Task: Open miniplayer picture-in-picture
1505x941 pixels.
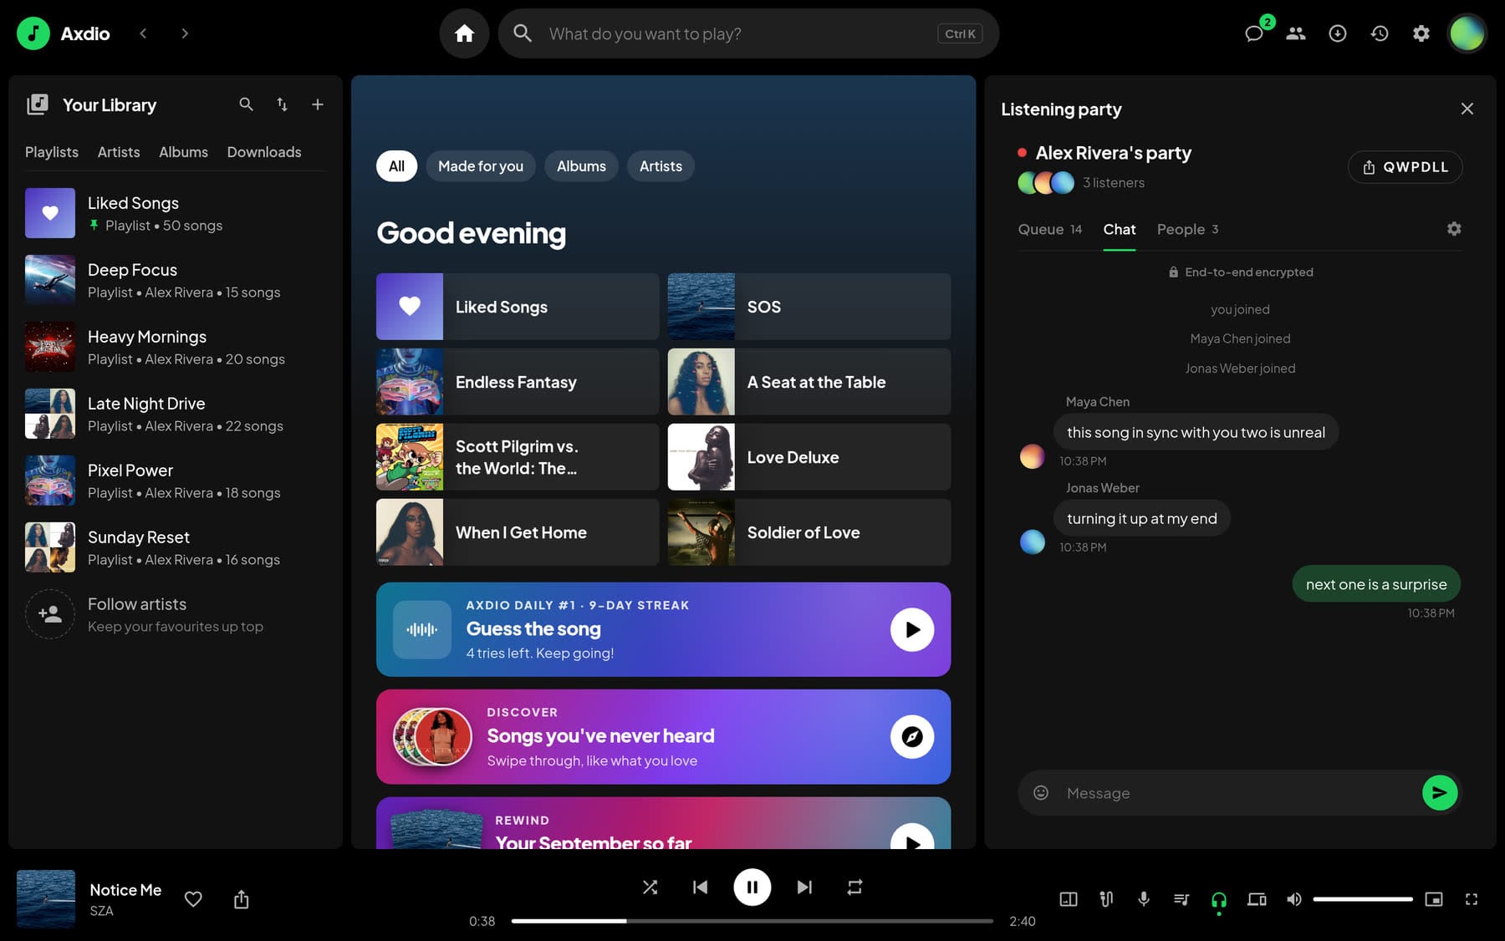Action: 1434,899
